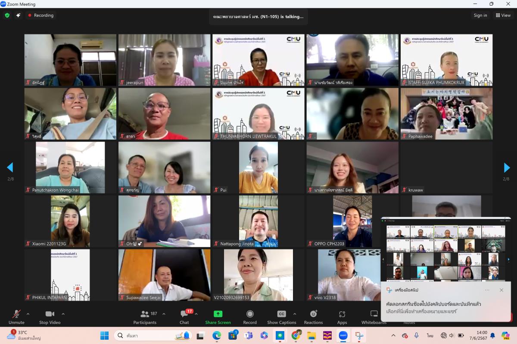Show hidden system tray icons
Screen dimensions: 517x344
(x=393, y=335)
